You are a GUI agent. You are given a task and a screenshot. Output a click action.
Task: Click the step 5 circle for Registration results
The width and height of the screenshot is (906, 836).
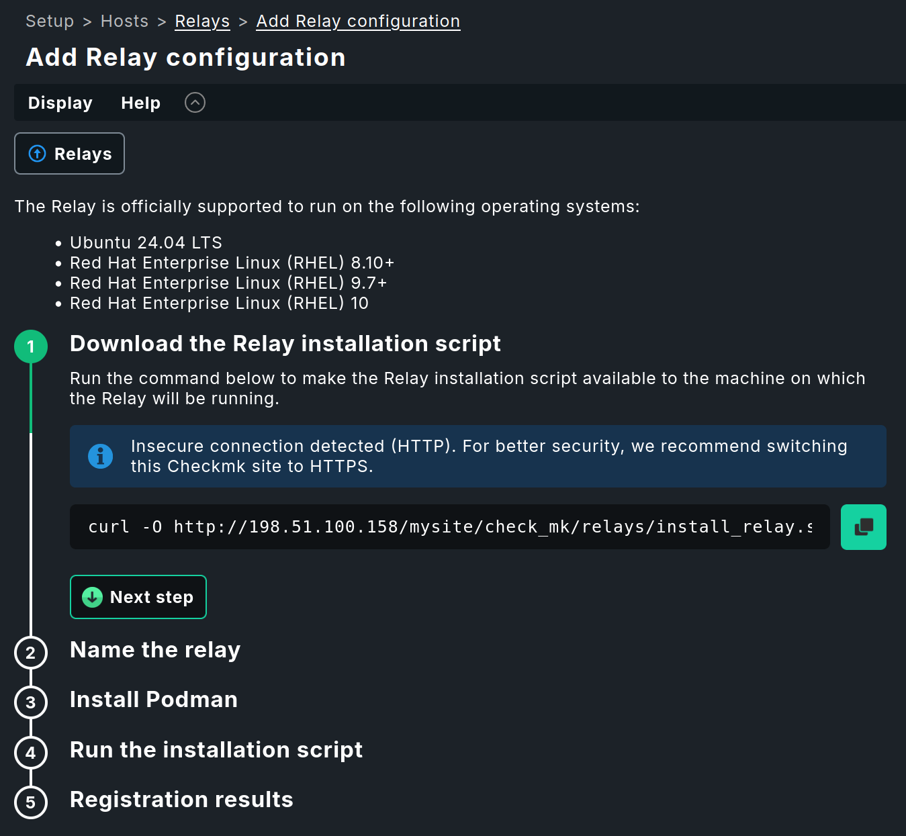[30, 802]
